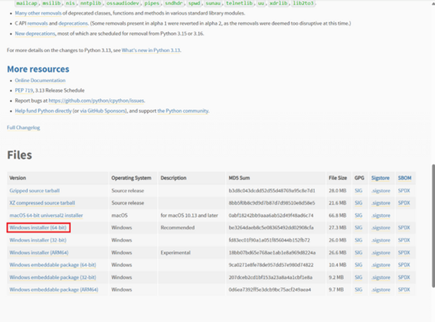Visit the Python community link

(x=183, y=111)
